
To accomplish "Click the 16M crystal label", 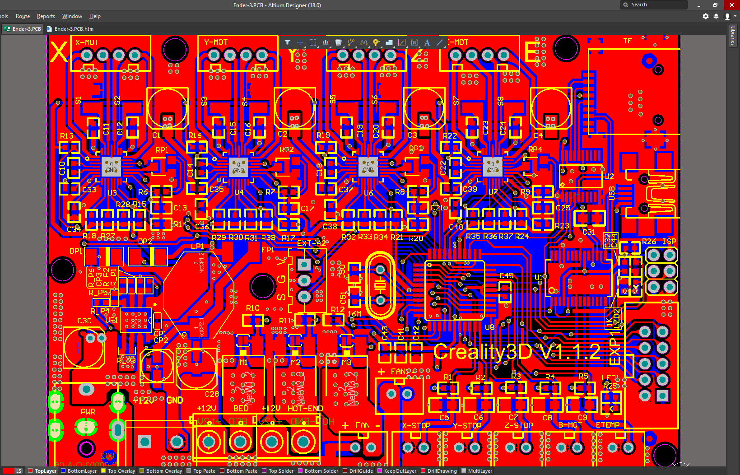I will (354, 314).
